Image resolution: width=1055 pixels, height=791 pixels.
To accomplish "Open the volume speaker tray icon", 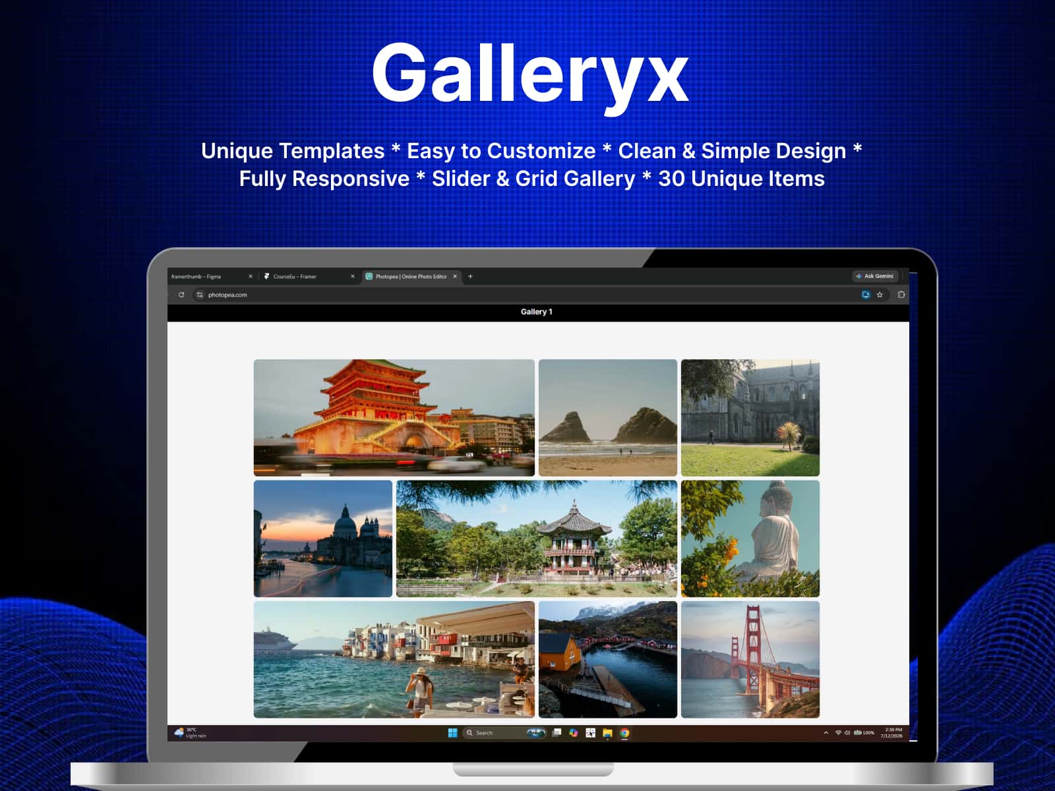I will click(847, 733).
